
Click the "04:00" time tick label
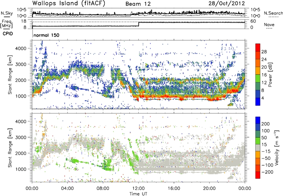67,189
